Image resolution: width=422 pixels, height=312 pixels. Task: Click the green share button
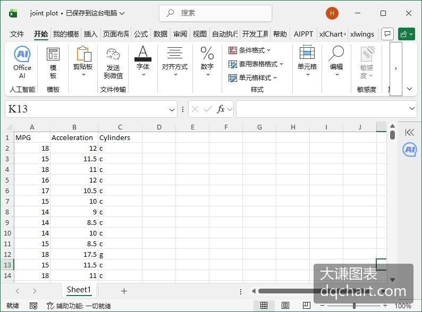click(407, 34)
